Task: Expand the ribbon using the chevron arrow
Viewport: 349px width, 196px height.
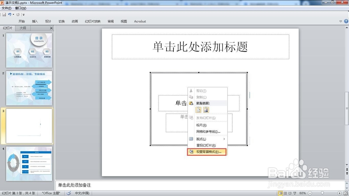Action: coord(341,21)
